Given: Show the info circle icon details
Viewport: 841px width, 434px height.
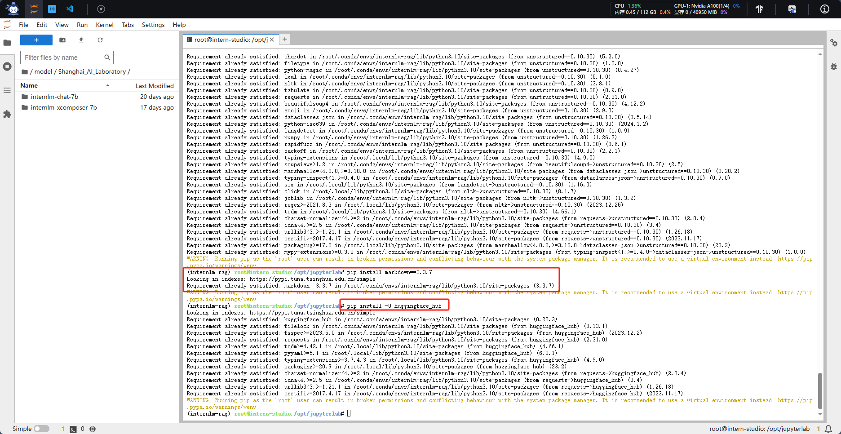Looking at the screenshot, I should tap(824, 9).
